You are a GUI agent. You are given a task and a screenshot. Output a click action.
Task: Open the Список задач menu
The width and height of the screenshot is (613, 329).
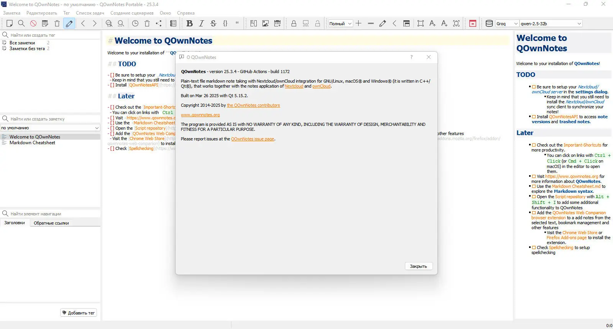pyautogui.click(x=90, y=13)
